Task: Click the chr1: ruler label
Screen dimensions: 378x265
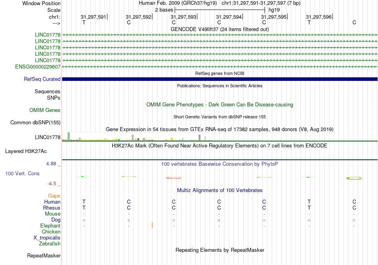Action: [x=55, y=17]
